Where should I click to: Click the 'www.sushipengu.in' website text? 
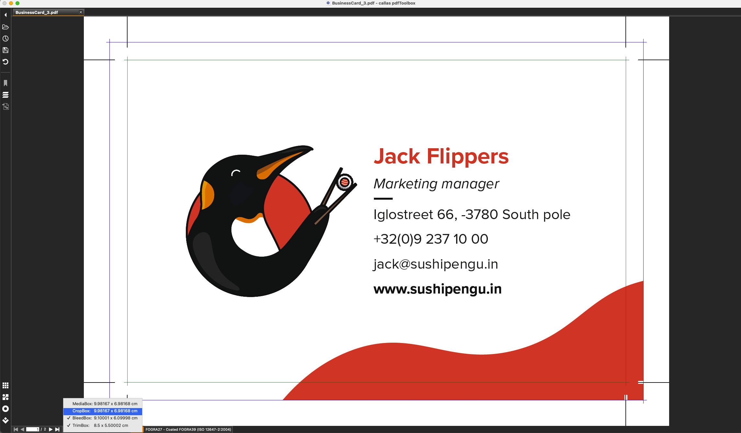(437, 289)
